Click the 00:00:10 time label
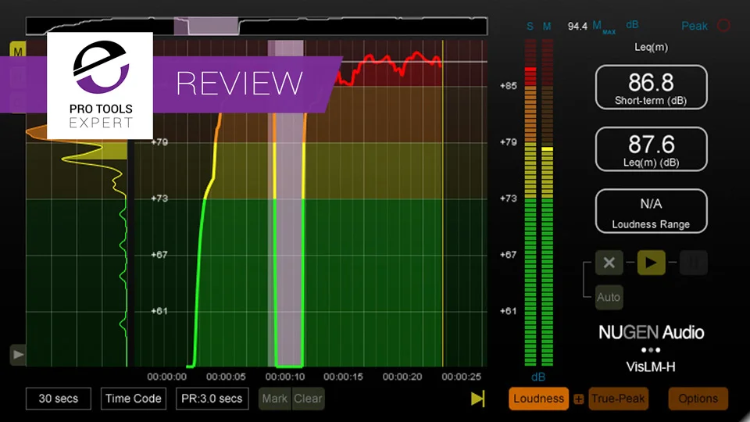This screenshot has height=422, width=750. (x=285, y=377)
